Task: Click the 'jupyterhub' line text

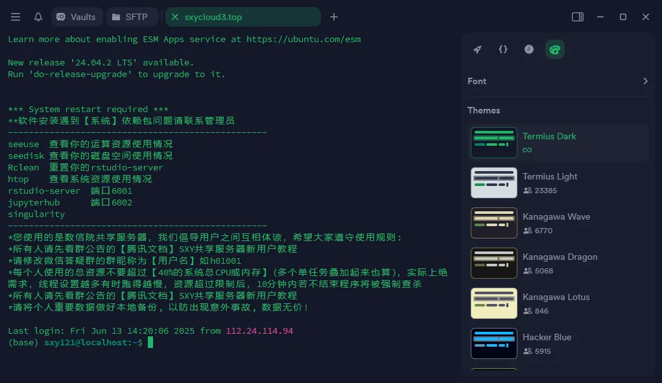Action: [34, 202]
